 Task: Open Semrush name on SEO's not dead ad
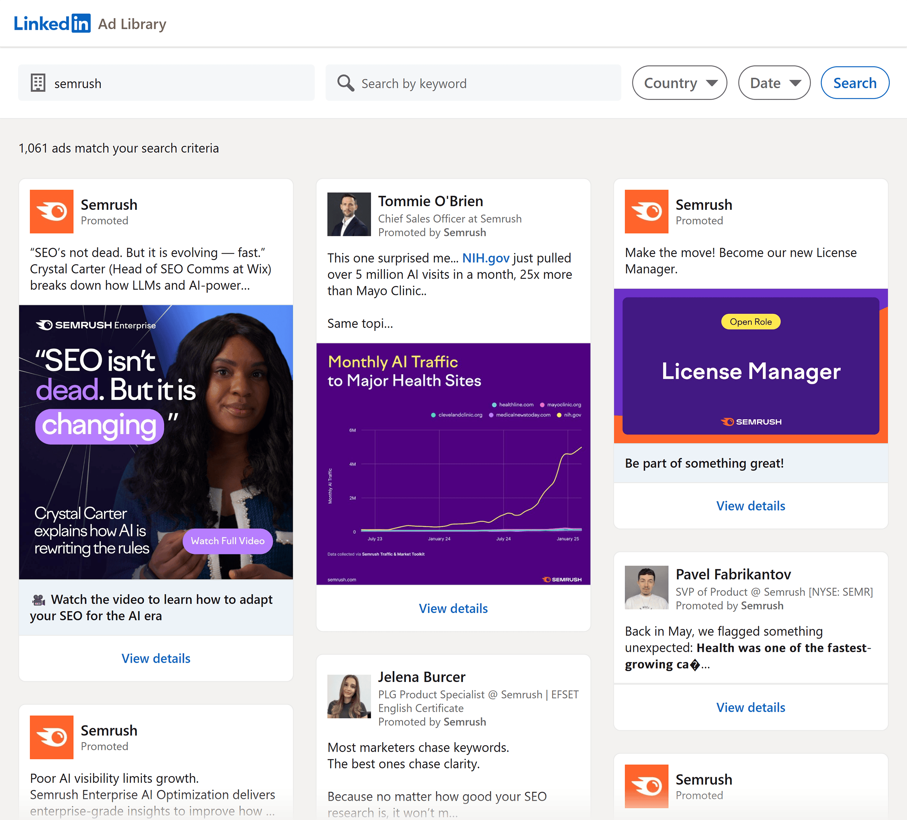pos(109,204)
